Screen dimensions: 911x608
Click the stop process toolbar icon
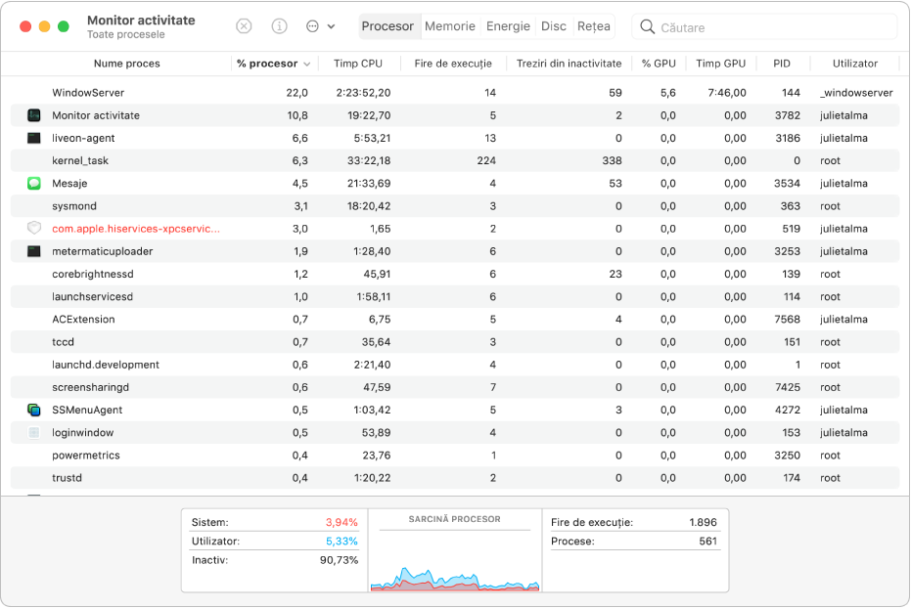pyautogui.click(x=244, y=26)
